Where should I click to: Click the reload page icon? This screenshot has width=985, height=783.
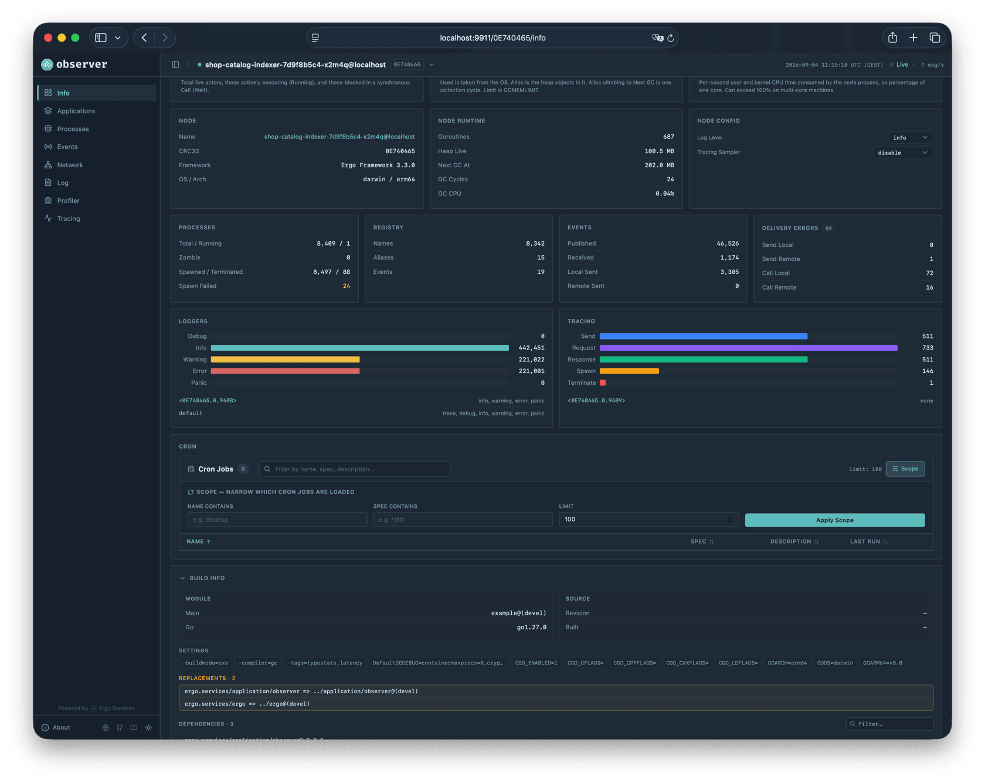point(671,38)
